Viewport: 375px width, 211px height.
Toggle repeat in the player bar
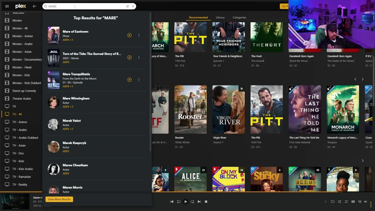coord(333,202)
